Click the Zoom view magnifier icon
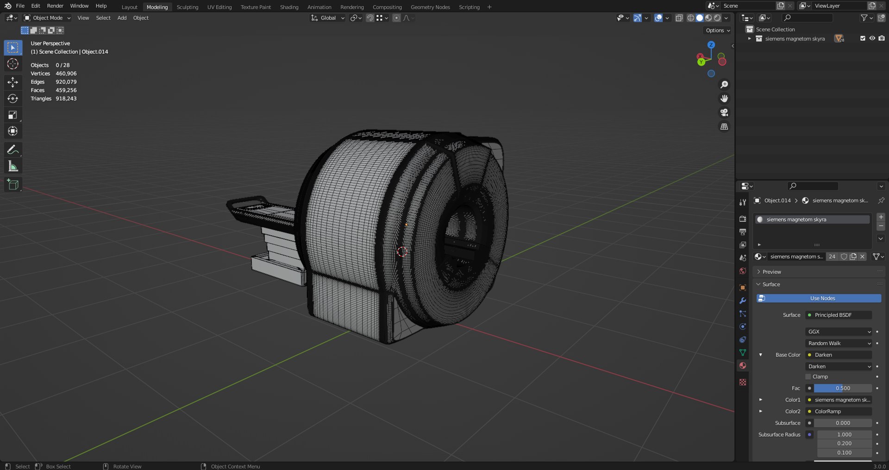This screenshot has height=470, width=889. [x=724, y=85]
